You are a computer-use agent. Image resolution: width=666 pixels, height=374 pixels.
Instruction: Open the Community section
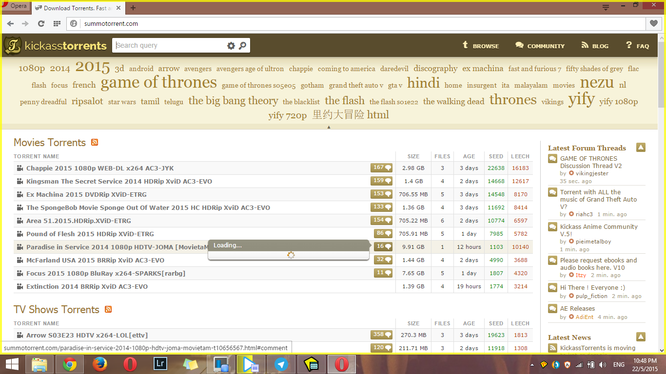point(540,46)
